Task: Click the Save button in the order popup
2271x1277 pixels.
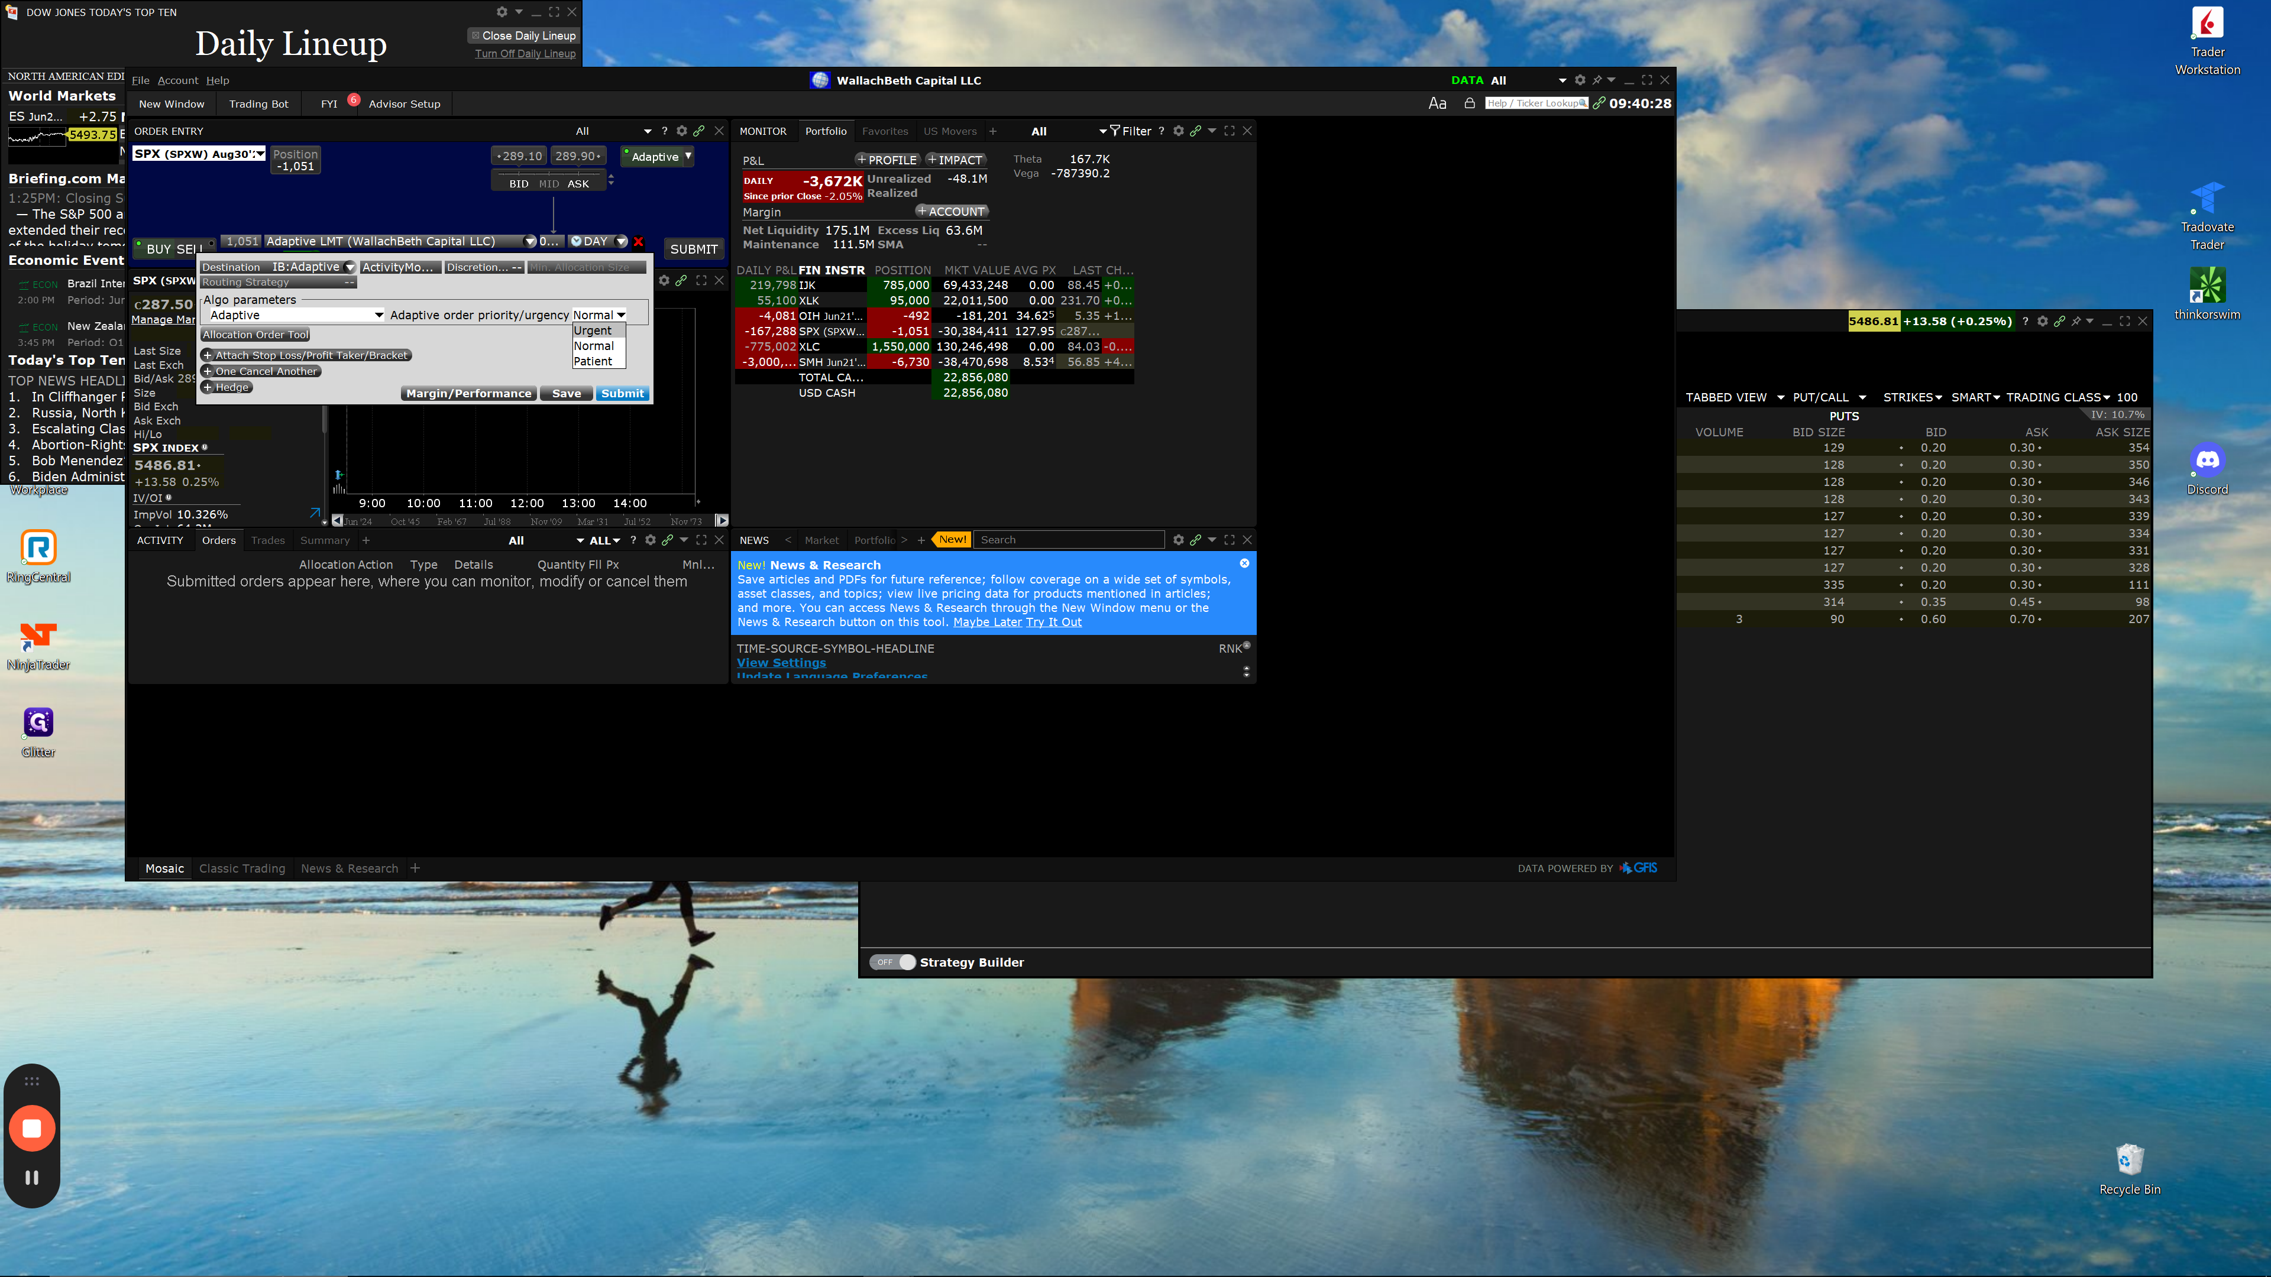Action: tap(566, 393)
